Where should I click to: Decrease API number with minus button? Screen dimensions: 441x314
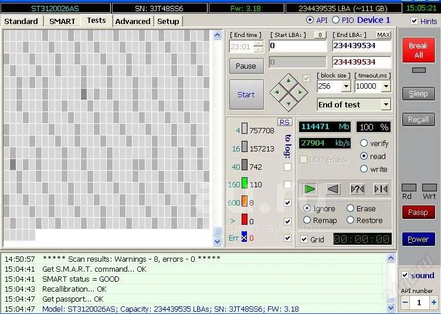click(x=405, y=302)
